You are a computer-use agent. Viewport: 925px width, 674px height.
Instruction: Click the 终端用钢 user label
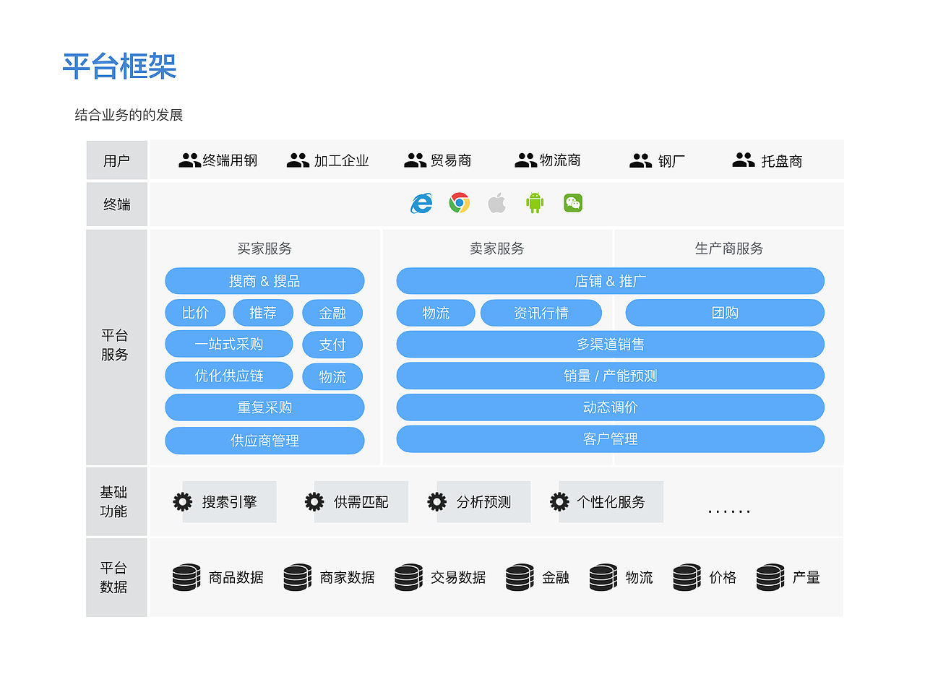point(230,160)
